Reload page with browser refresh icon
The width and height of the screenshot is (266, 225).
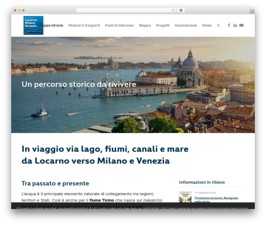pyautogui.click(x=173, y=11)
